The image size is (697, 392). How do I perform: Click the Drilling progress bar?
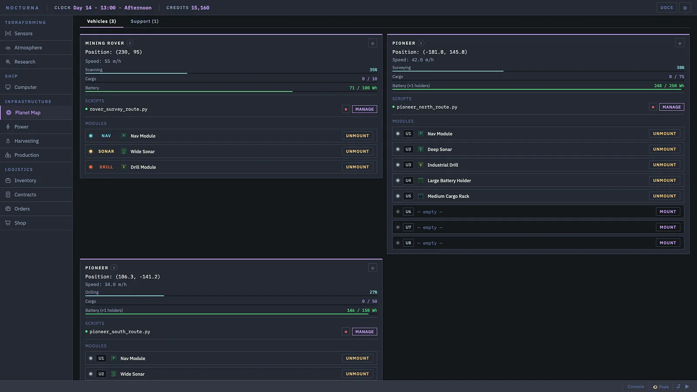[231, 296]
